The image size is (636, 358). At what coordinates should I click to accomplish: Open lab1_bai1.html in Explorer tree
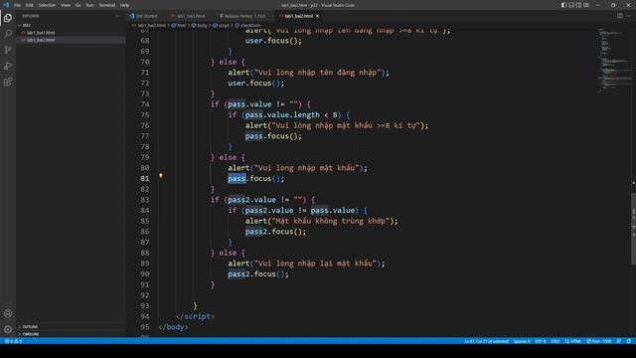pyautogui.click(x=41, y=33)
